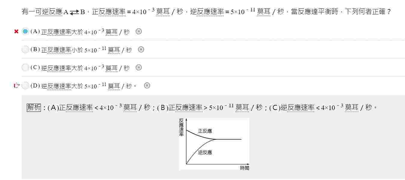Click the pointing hand correct-answer icon

pos(17,86)
